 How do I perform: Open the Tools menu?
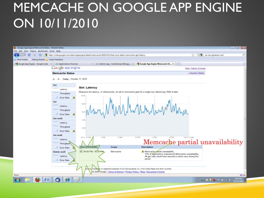coord(52,51)
